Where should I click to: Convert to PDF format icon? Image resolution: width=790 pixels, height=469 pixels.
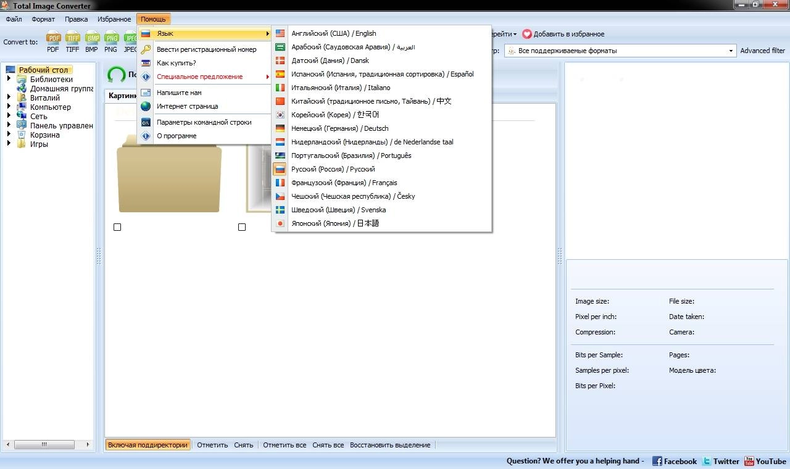[54, 38]
